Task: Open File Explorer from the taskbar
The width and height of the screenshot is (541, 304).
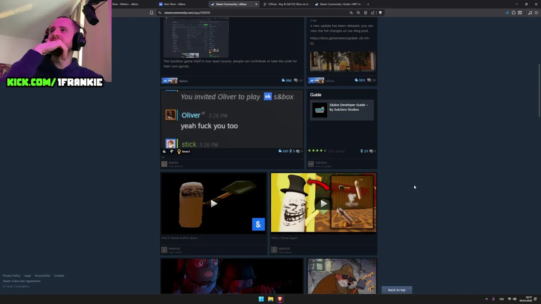Action: [270, 299]
